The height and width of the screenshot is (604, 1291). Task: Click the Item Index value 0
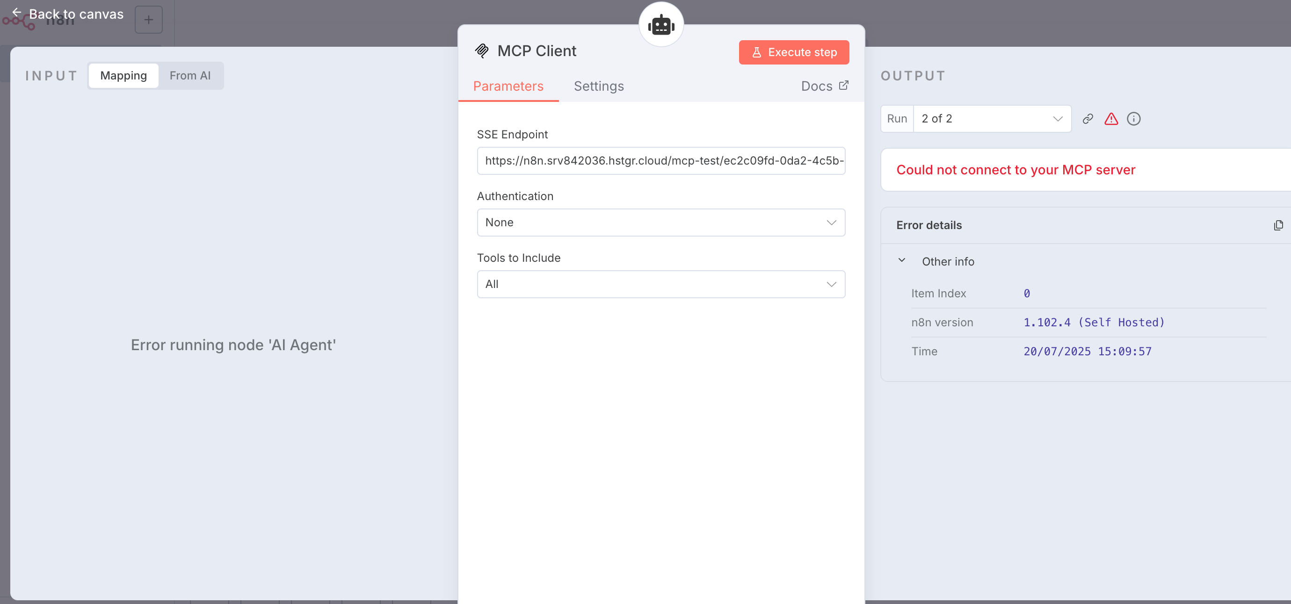tap(1027, 294)
